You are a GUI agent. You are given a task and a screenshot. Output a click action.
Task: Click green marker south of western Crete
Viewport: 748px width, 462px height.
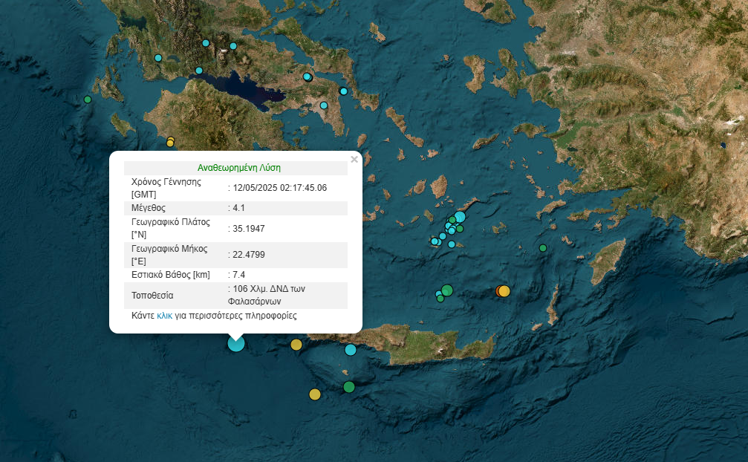click(x=349, y=386)
